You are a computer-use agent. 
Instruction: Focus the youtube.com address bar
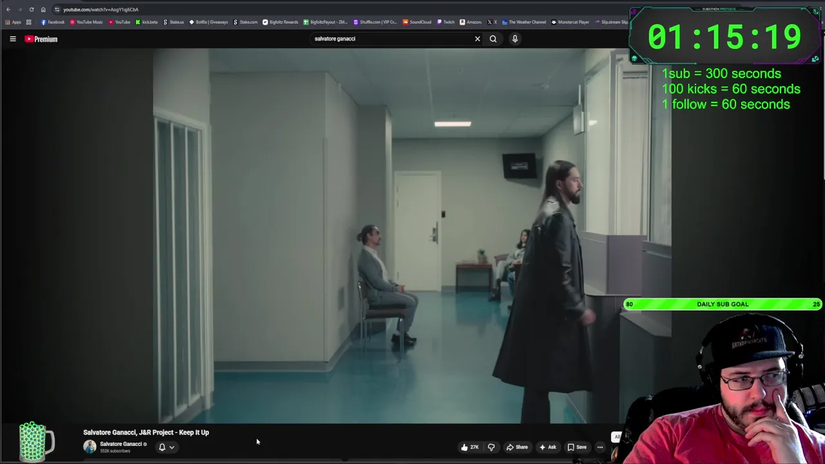(335, 10)
